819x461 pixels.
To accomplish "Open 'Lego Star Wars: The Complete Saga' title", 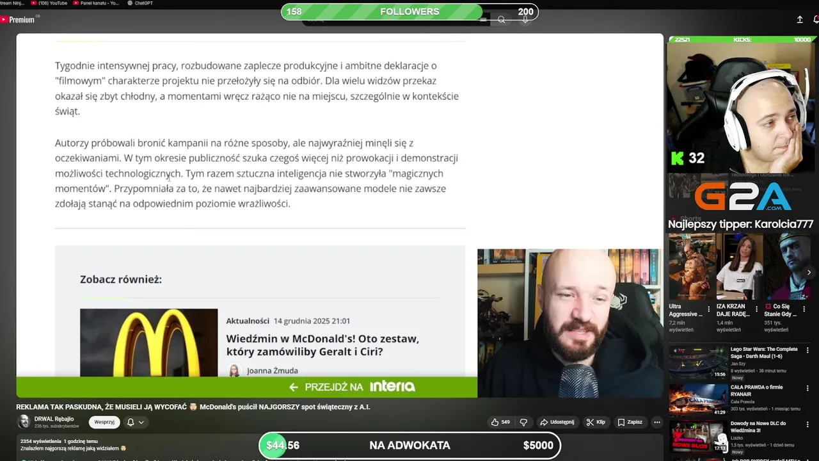I will [764, 353].
